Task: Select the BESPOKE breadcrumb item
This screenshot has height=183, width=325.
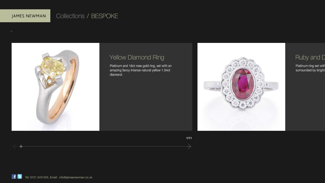Action: tap(105, 16)
